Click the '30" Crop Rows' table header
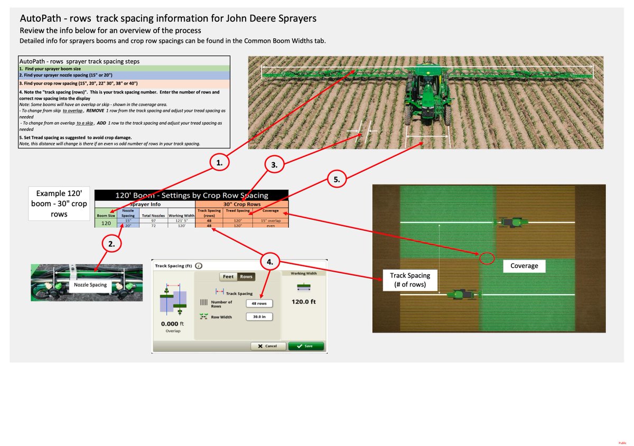The height and width of the screenshot is (446, 634). 242,203
